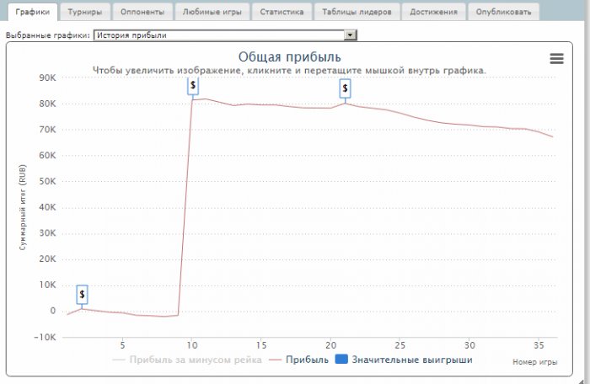
Task: Switch to the Турниры tab
Action: click(x=85, y=12)
